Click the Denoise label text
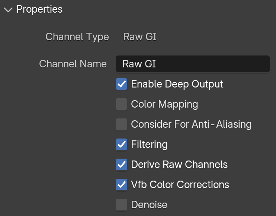Screen dimensions: 276x216 149,204
